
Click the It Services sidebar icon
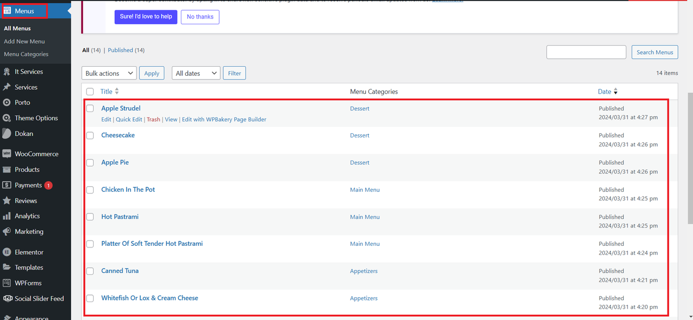point(7,71)
